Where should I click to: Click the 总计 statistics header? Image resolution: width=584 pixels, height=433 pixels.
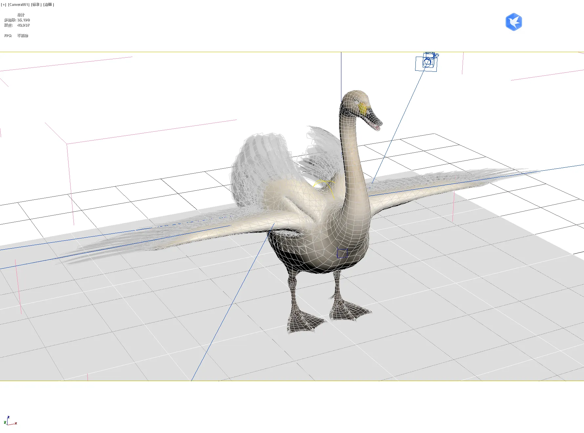[21, 15]
